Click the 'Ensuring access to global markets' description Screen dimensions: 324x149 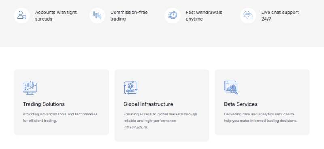coord(160,121)
